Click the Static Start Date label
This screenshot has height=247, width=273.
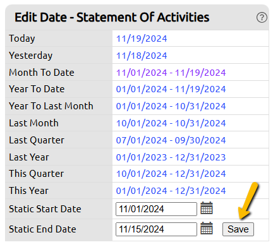pos(45,209)
